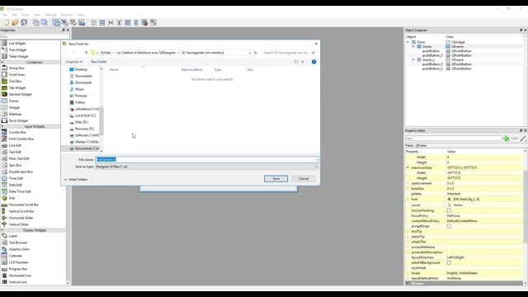Click the Break Layout toolbar icon

144,22
